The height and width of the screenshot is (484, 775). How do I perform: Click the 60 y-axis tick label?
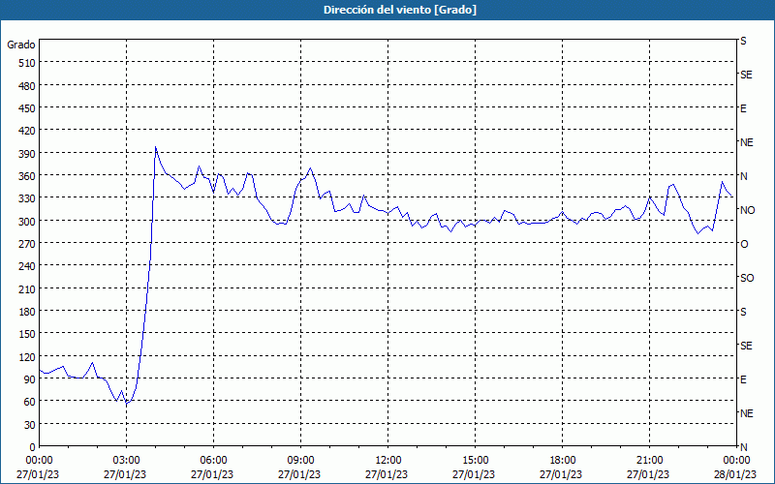click(x=30, y=402)
